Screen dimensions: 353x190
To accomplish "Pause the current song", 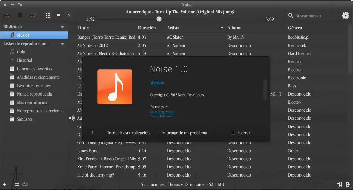I will point(20,16).
